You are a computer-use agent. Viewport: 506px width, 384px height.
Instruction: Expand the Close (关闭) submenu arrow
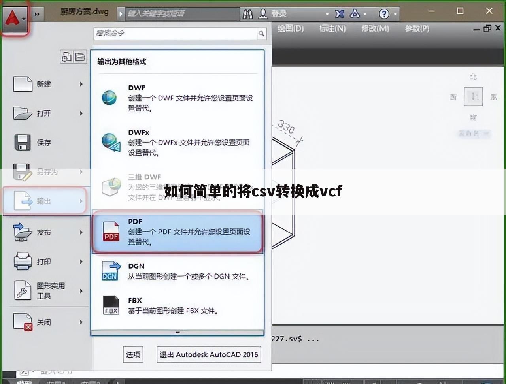coord(81,322)
